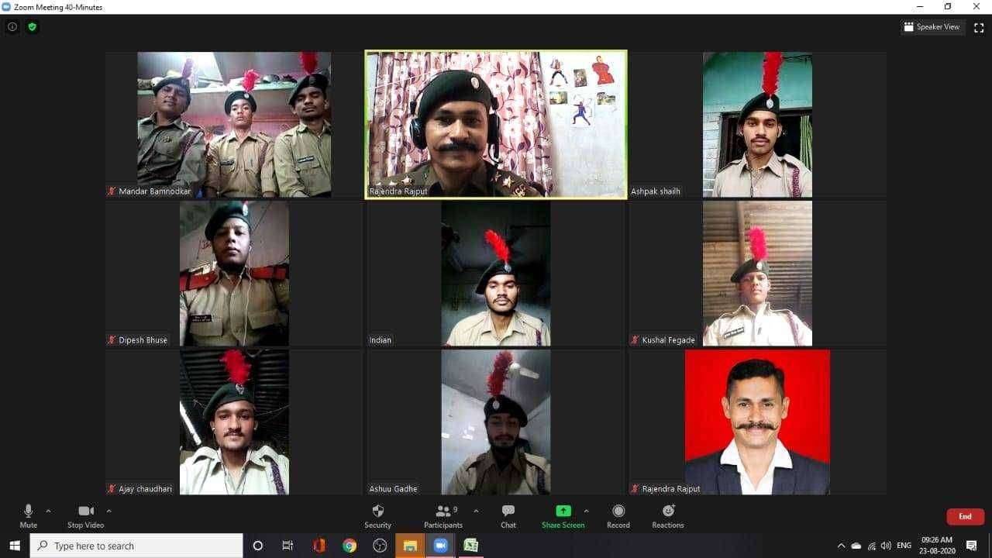This screenshot has width=992, height=558.
Task: Start recording the meeting
Action: [618, 515]
